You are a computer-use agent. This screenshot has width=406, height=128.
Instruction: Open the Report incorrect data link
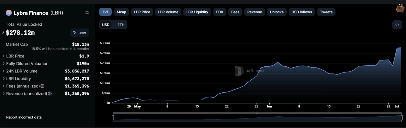click(x=24, y=117)
